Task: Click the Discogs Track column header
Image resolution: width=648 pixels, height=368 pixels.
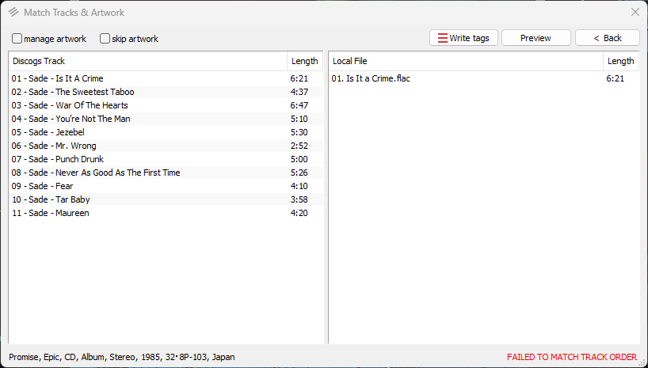Action: [147, 61]
